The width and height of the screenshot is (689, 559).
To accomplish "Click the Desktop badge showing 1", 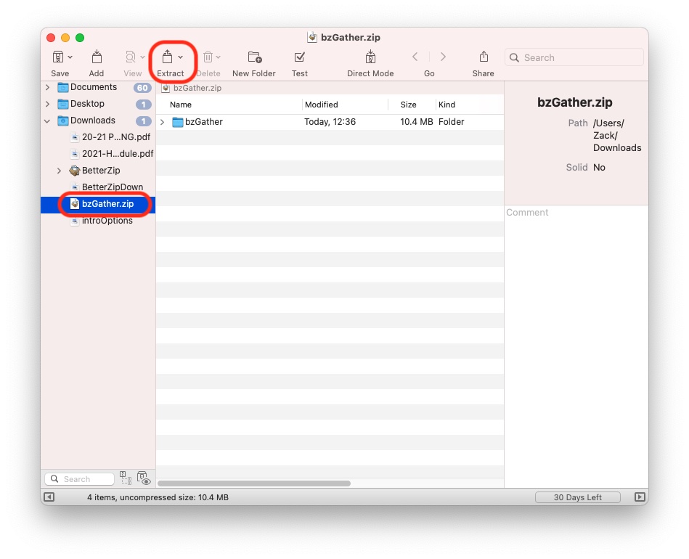I will point(143,105).
